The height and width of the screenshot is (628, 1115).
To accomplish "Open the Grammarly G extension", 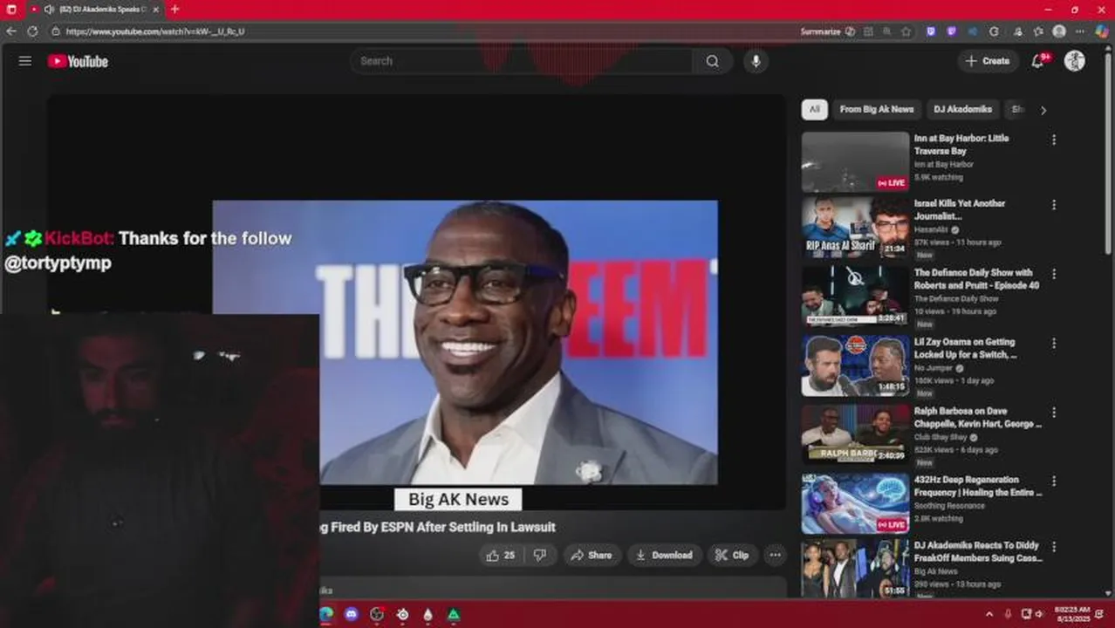I will click(994, 31).
